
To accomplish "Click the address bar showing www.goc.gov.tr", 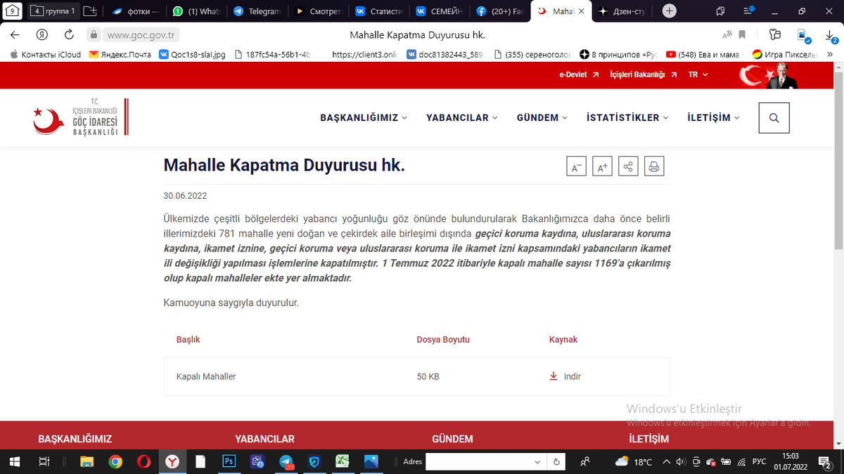I will pyautogui.click(x=141, y=33).
